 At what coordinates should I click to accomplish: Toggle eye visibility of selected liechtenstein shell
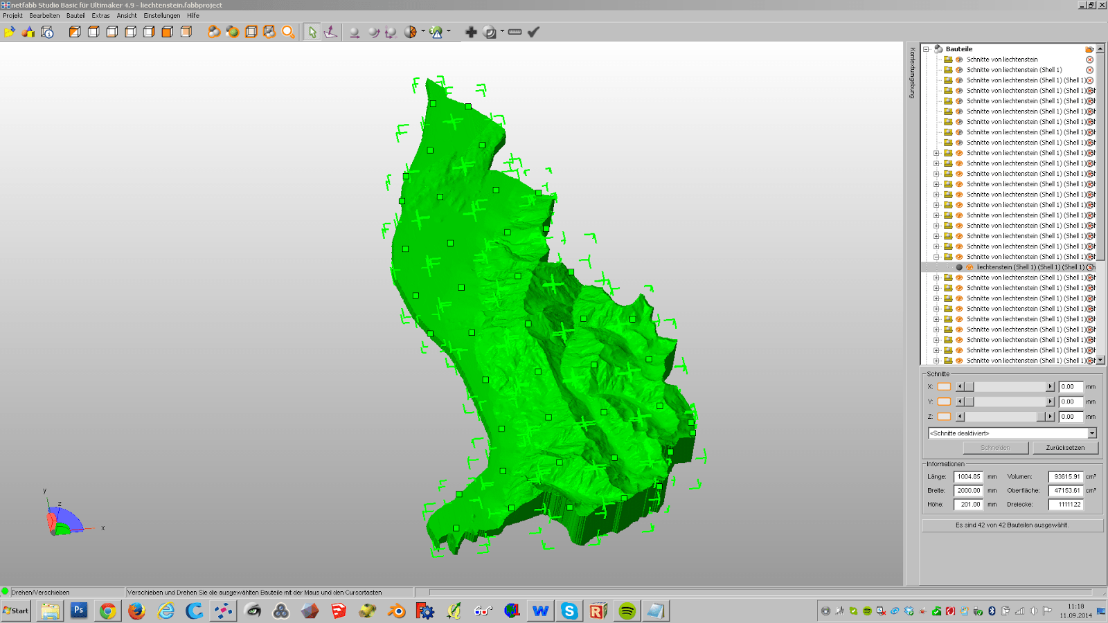(x=969, y=267)
